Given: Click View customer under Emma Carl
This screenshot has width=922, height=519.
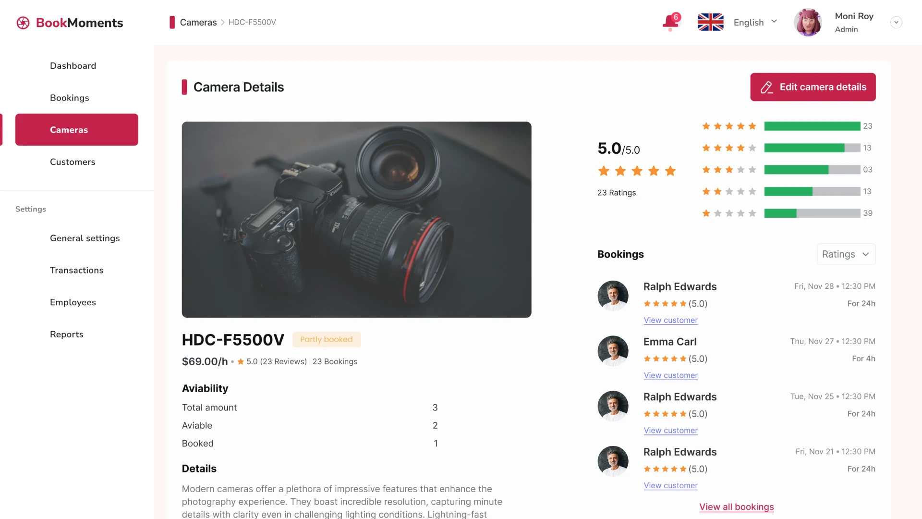Looking at the screenshot, I should [x=670, y=375].
